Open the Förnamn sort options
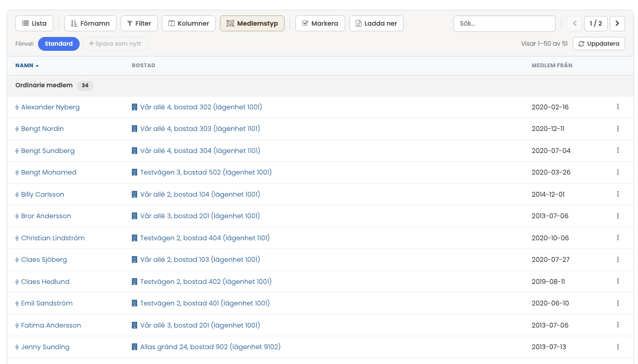This screenshot has height=364, width=638. (x=90, y=24)
